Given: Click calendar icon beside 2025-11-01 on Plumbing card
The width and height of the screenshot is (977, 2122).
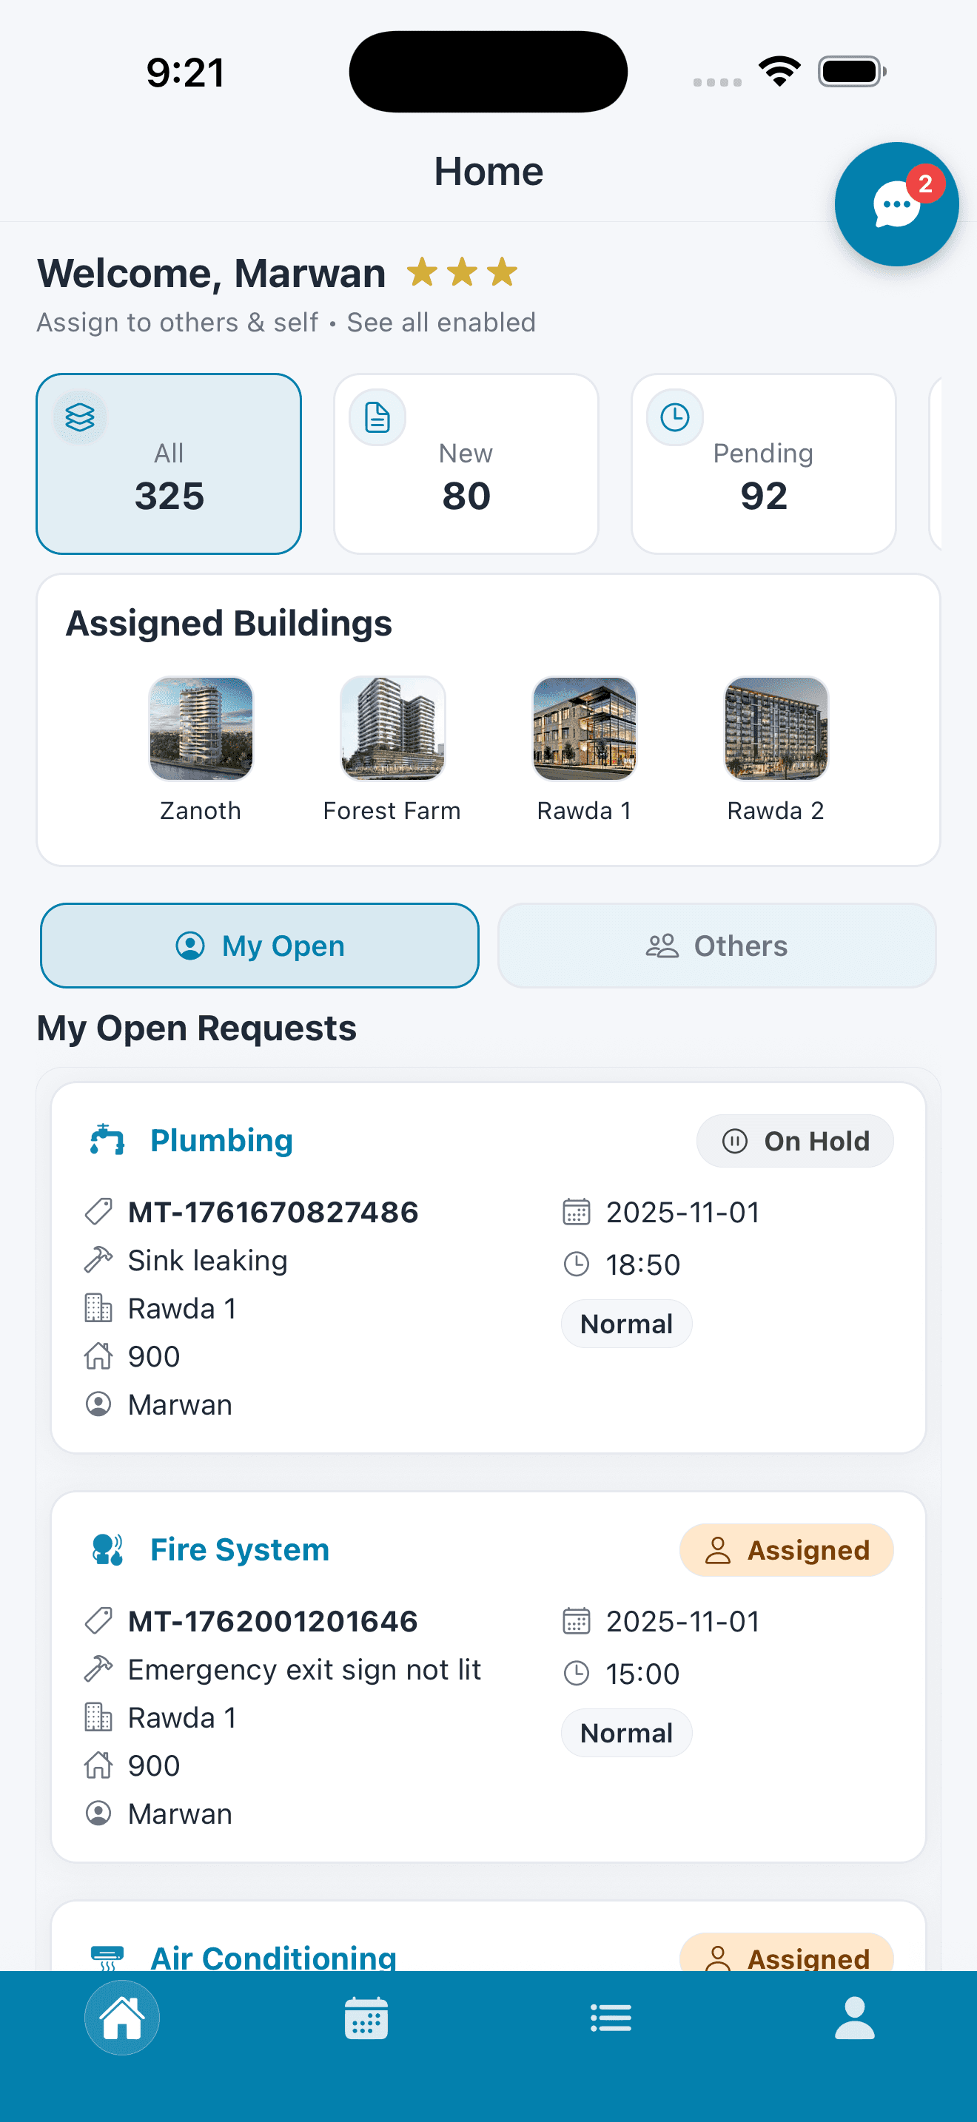Looking at the screenshot, I should point(576,1212).
